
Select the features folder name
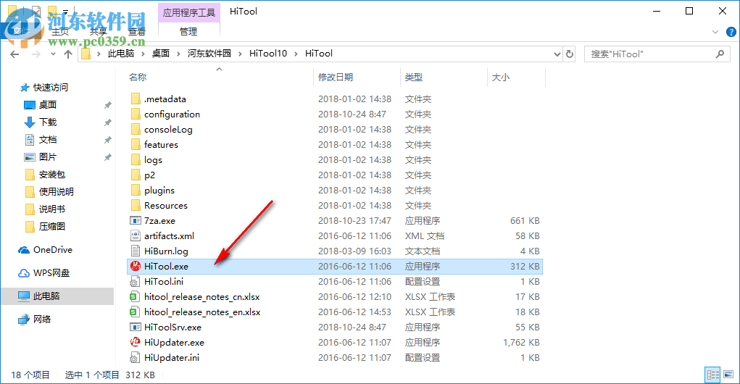point(161,144)
